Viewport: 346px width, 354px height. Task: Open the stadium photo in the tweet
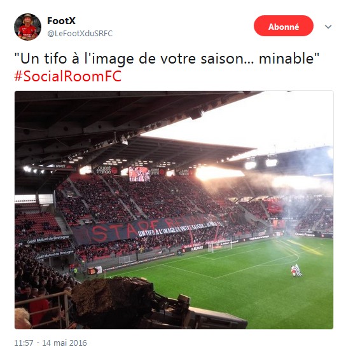[x=174, y=210]
